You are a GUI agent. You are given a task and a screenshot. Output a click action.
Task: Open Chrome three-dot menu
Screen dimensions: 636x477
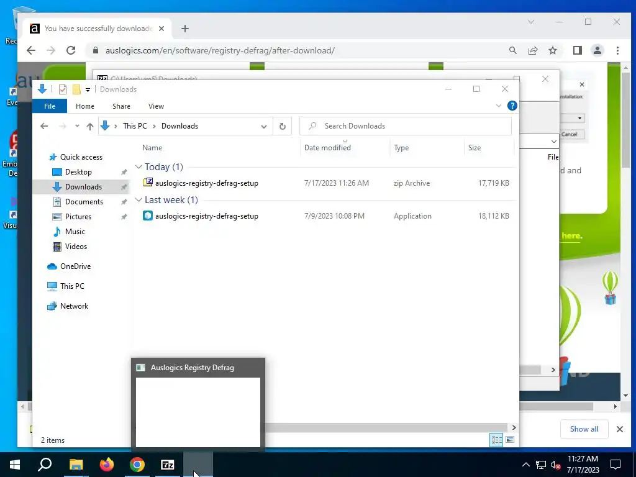(x=617, y=50)
